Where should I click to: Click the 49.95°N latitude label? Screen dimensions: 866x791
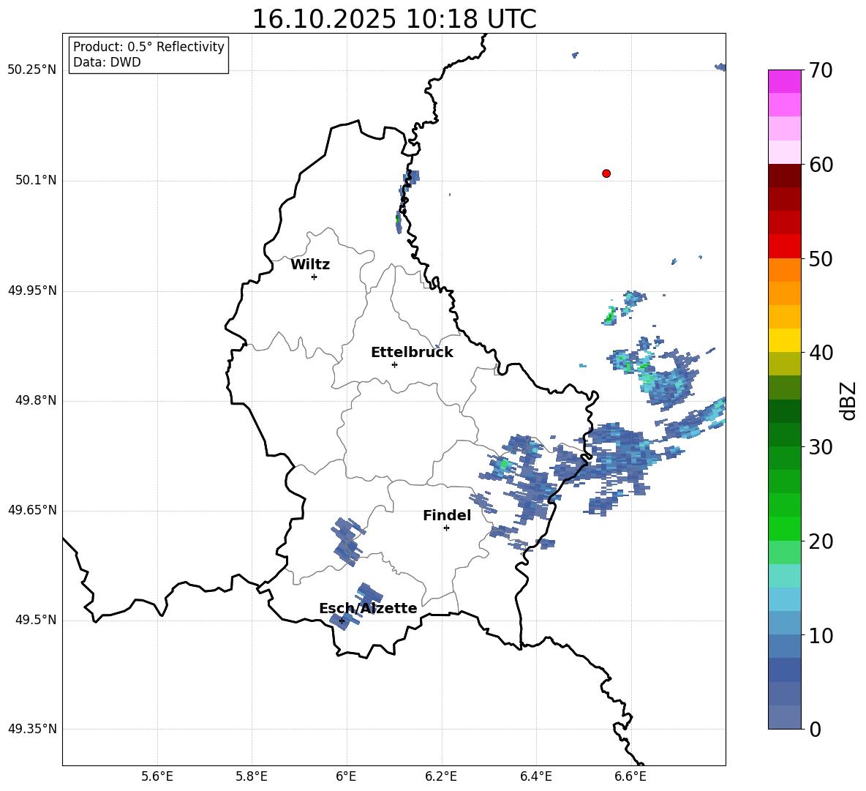click(x=32, y=290)
